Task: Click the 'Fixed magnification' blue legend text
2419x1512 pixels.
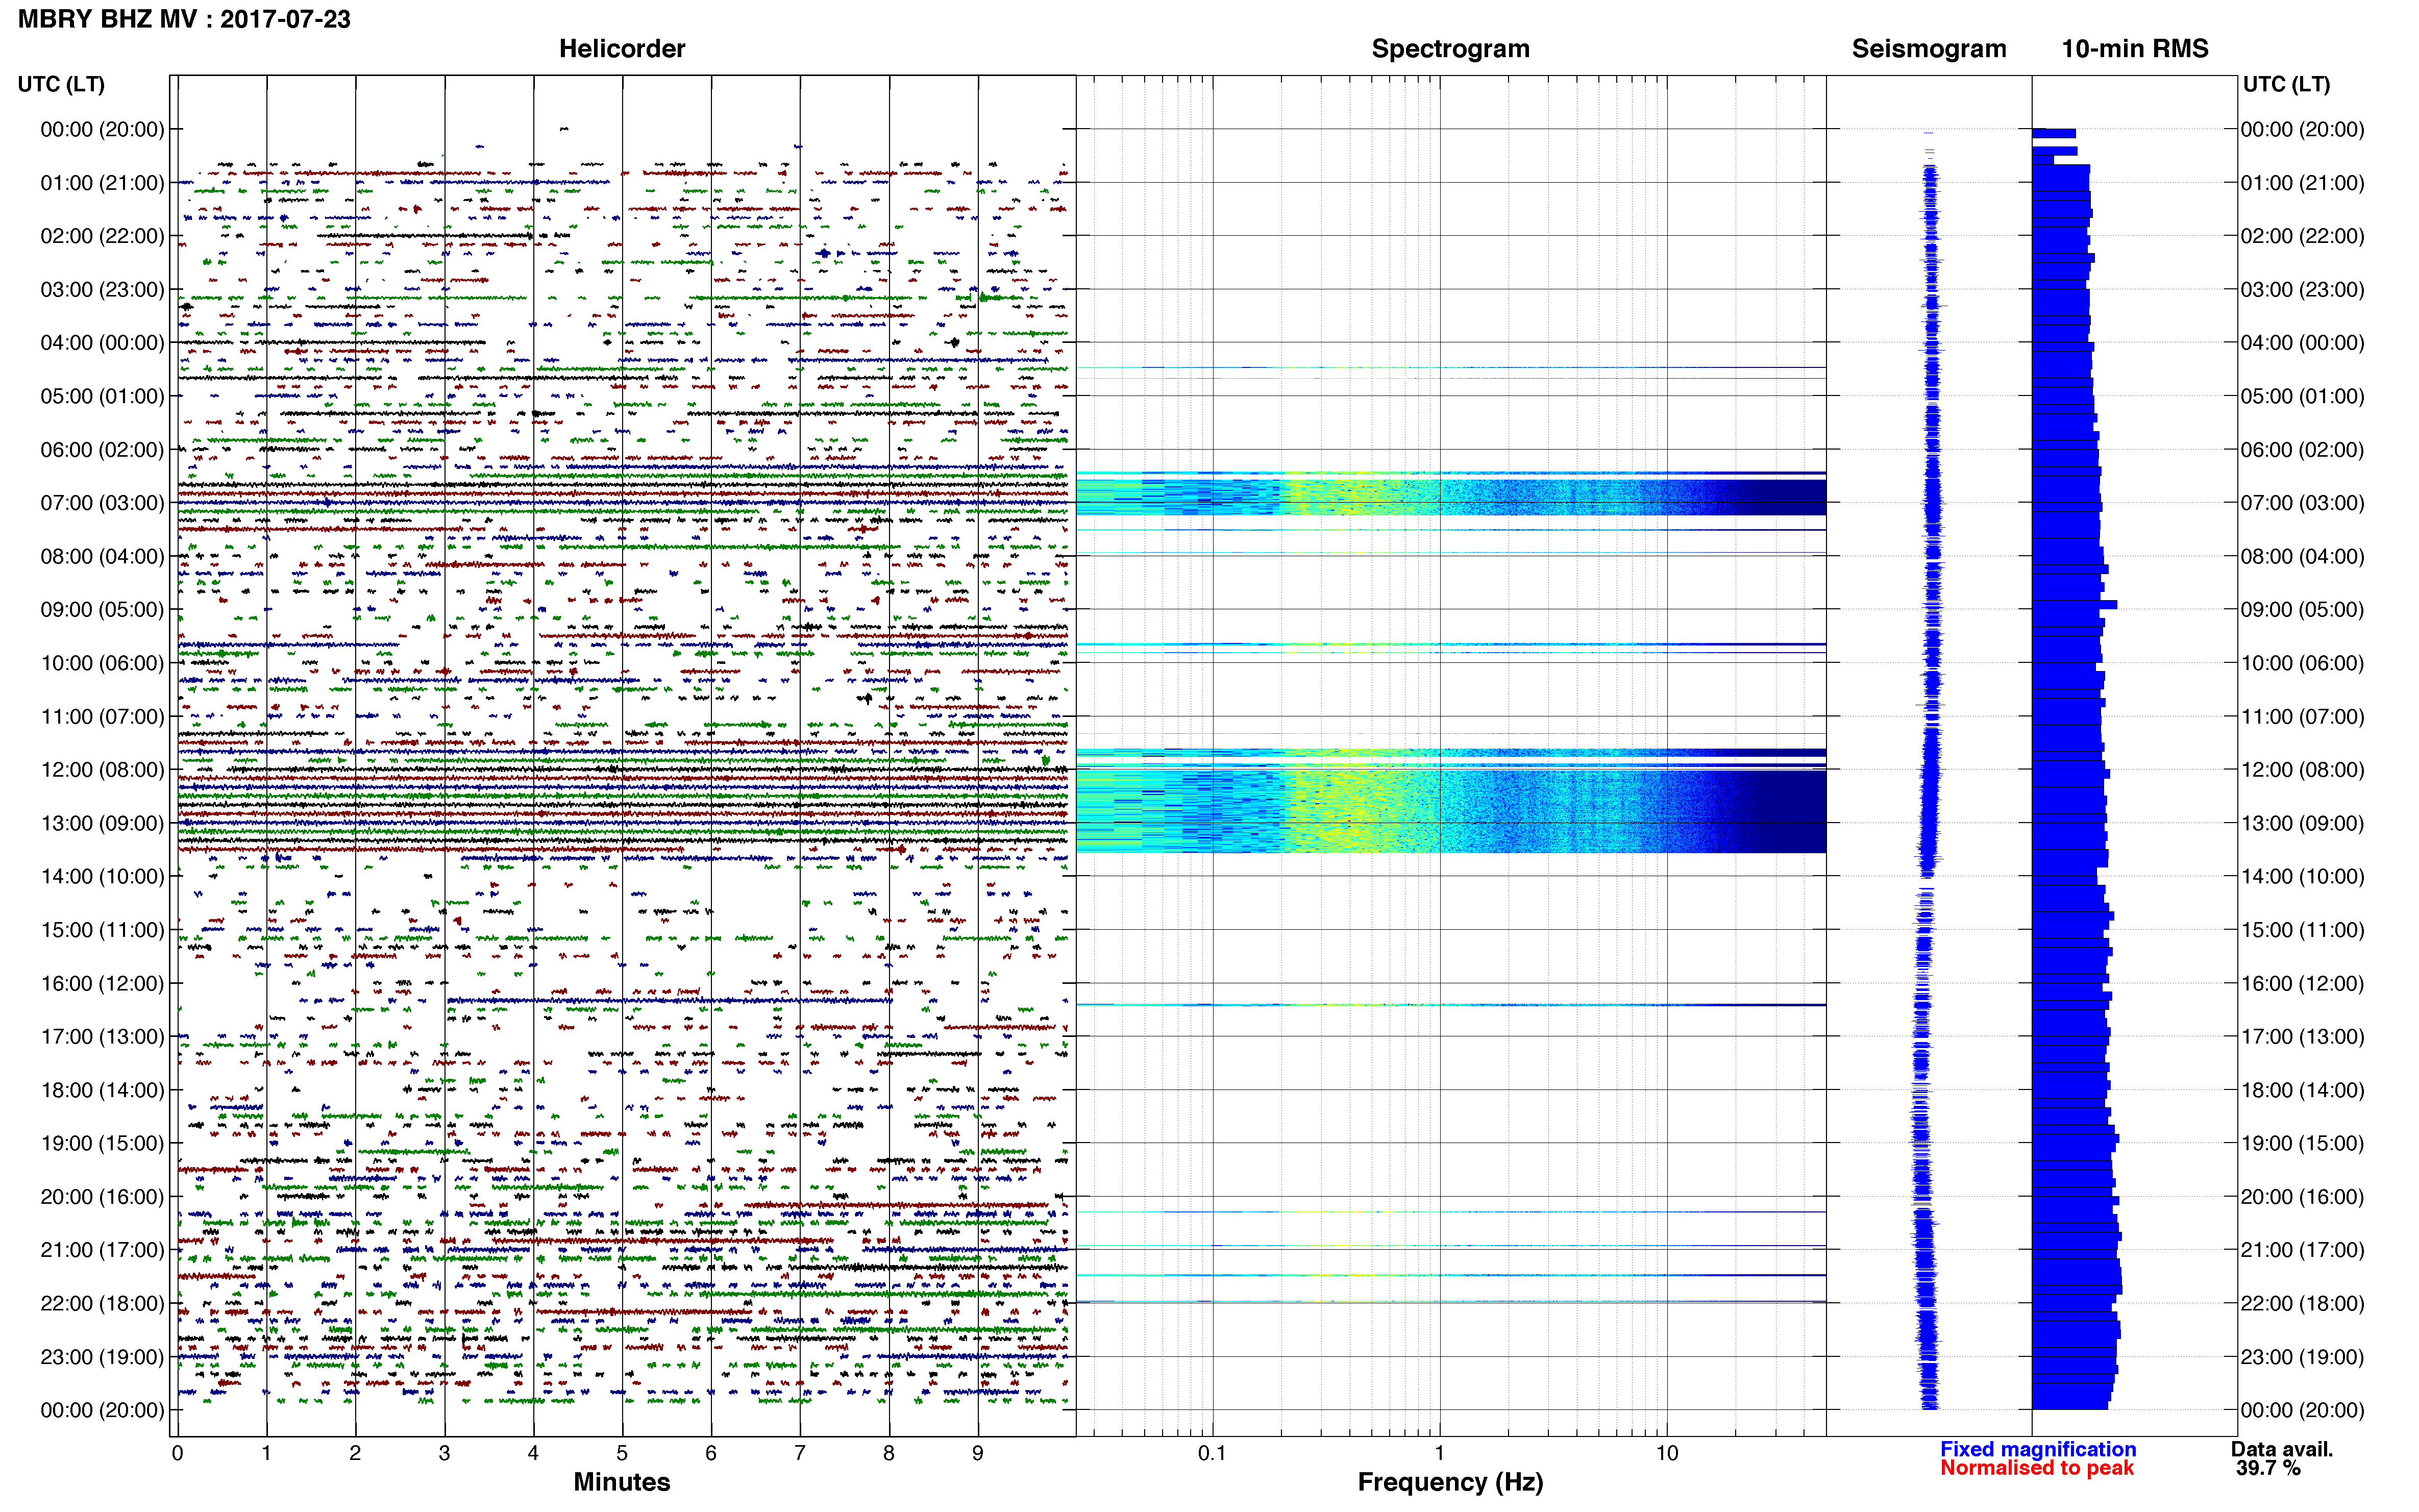Action: (x=2037, y=1449)
